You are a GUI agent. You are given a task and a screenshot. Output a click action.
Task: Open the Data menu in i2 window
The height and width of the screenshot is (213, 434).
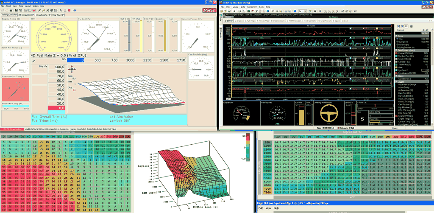coord(243,7)
